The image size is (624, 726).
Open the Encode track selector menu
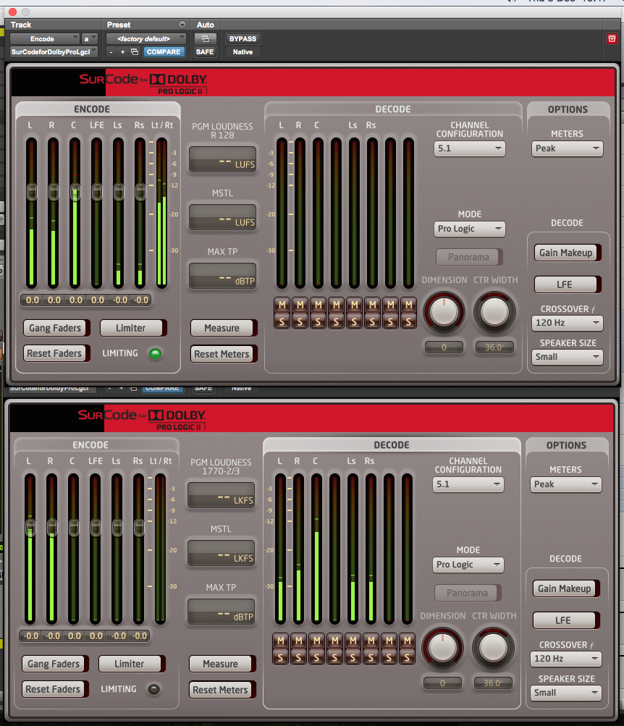[x=45, y=39]
